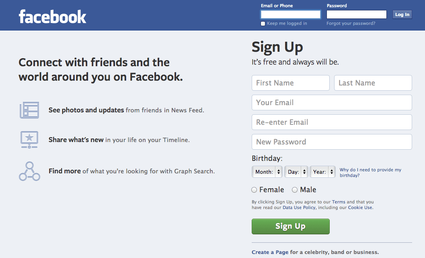Click the green Sign Up button
Screen dimensions: 425x258
pyautogui.click(x=291, y=226)
